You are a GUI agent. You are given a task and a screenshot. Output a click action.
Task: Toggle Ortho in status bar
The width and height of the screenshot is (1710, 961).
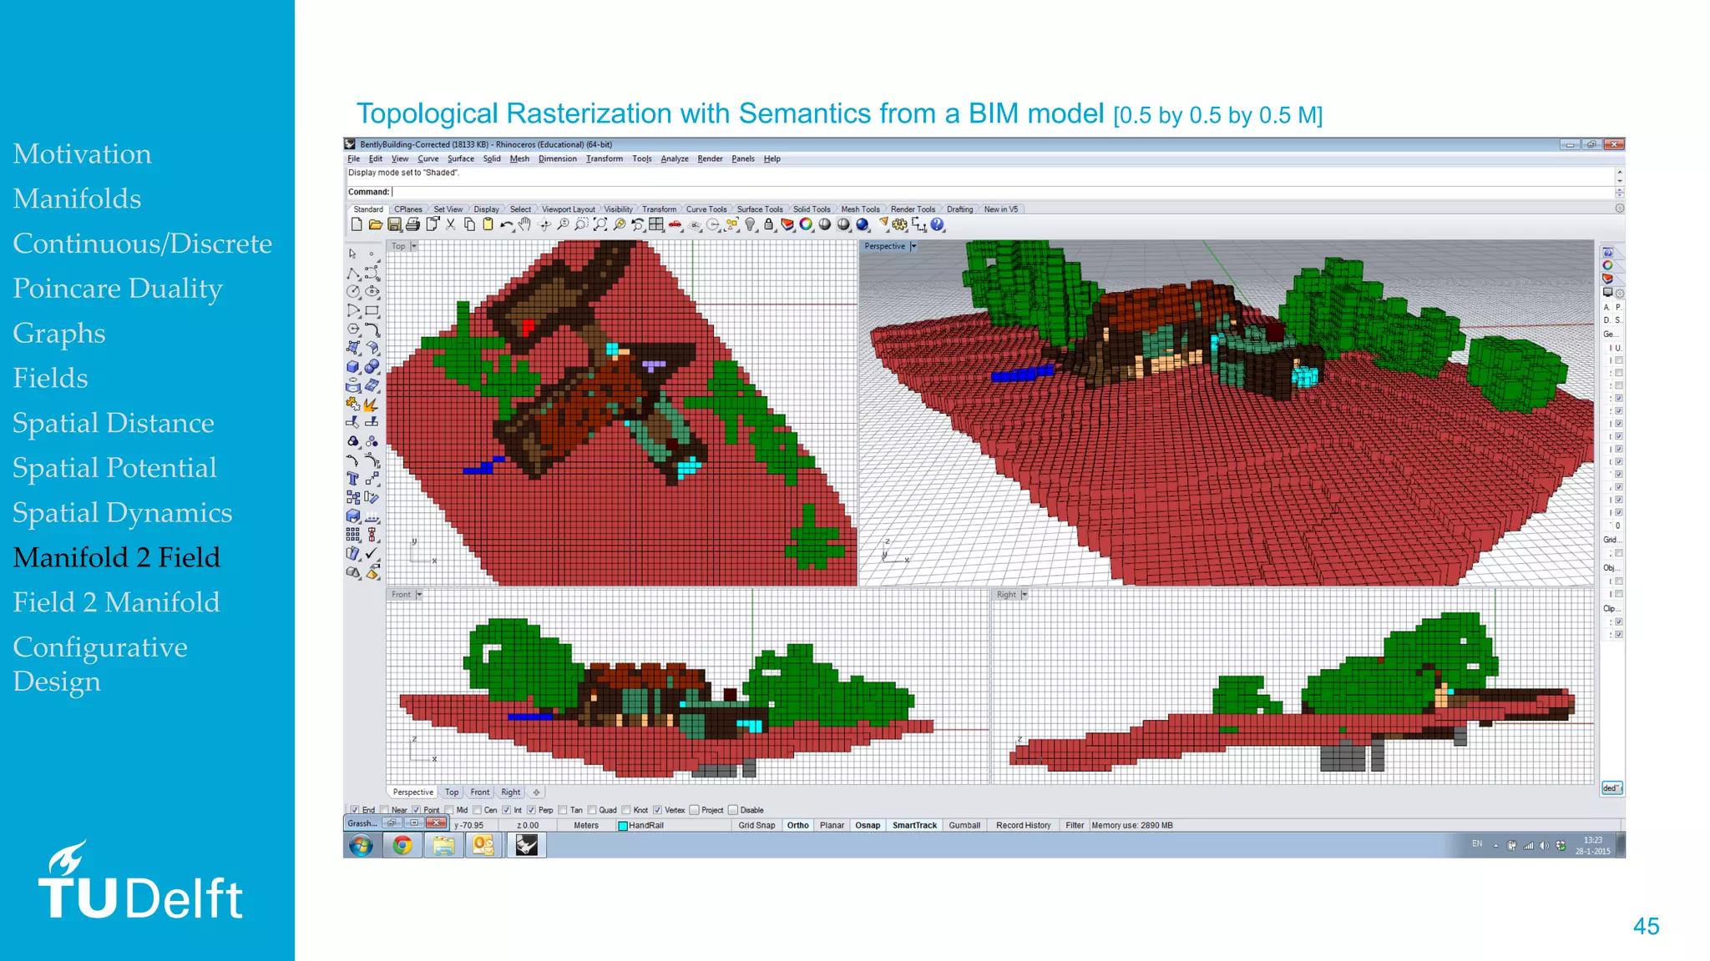click(798, 825)
